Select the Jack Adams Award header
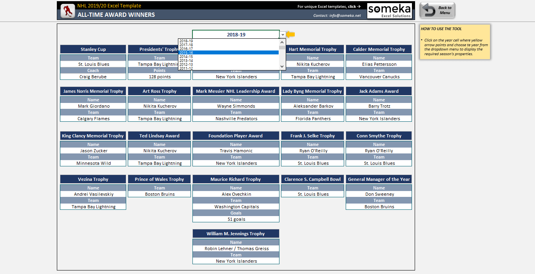This screenshot has width=535, height=274. [x=379, y=91]
